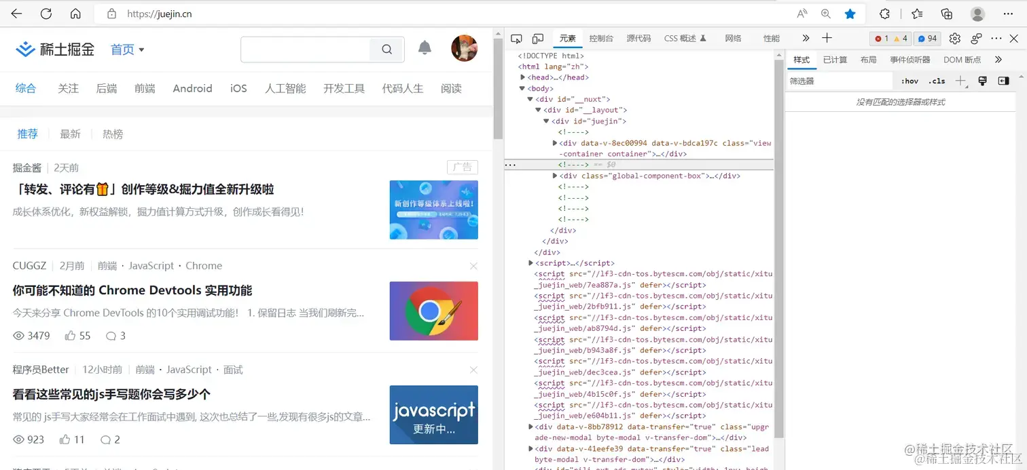This screenshot has width=1027, height=470.
Task: Open the browser profile avatar
Action: click(x=977, y=14)
